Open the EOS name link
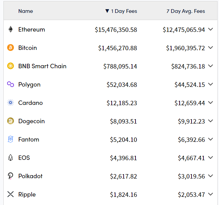The image size is (219, 205). click(24, 158)
